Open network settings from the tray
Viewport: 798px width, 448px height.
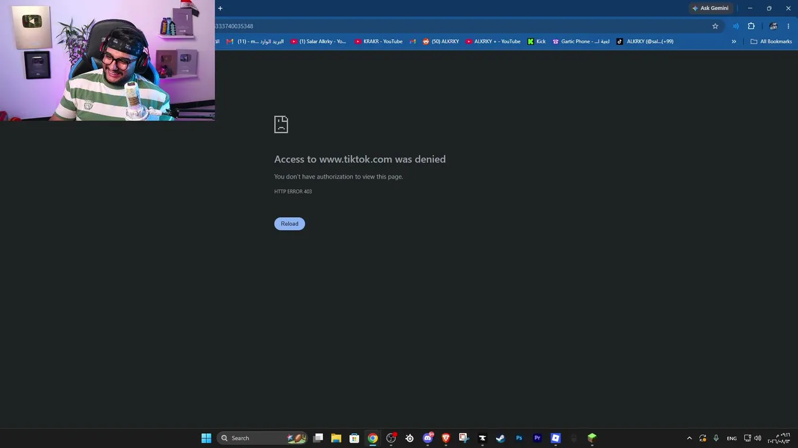748,438
